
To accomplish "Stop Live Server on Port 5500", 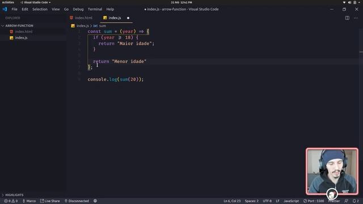I will (314, 201).
